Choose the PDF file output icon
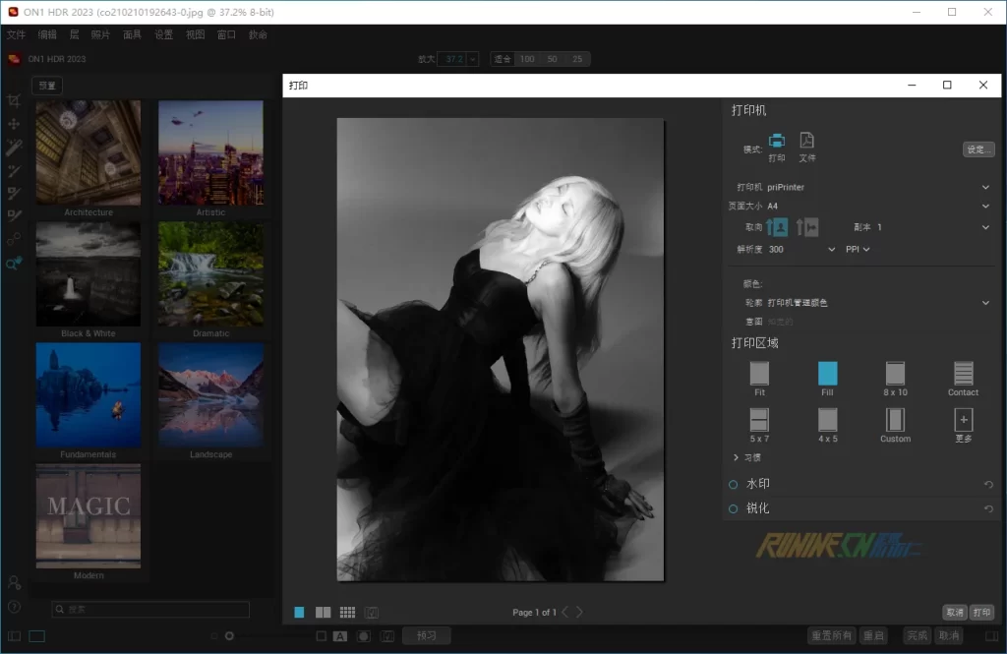The width and height of the screenshot is (1007, 654). [x=806, y=141]
